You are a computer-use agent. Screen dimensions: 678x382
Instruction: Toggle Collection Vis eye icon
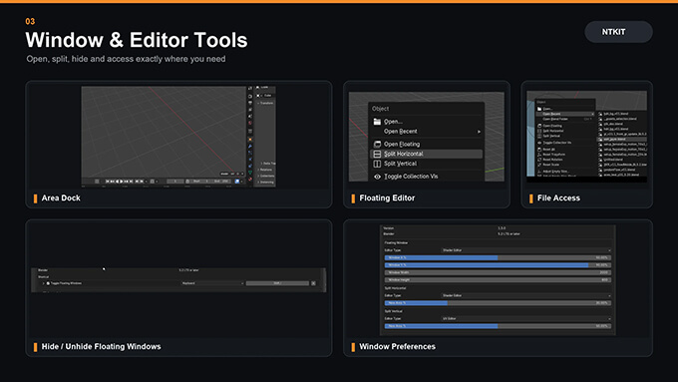pos(377,177)
